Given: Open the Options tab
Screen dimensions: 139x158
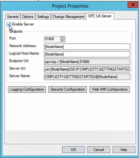Looking at the screenshot, I should click(x=28, y=17).
